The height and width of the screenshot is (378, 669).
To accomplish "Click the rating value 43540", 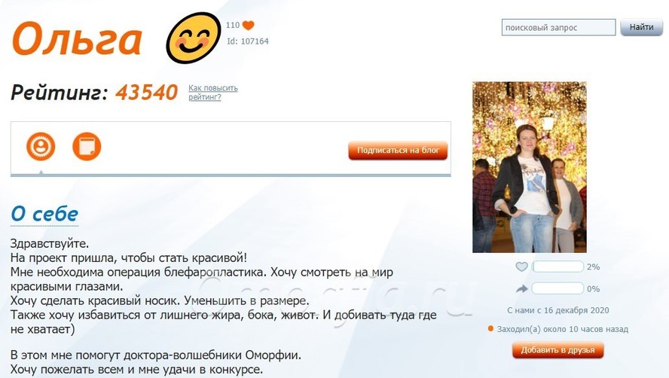I will tap(146, 92).
